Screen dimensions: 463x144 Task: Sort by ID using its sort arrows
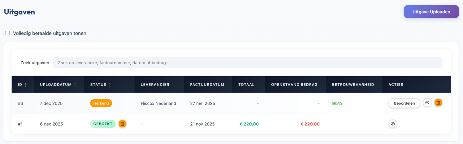click(x=26, y=85)
